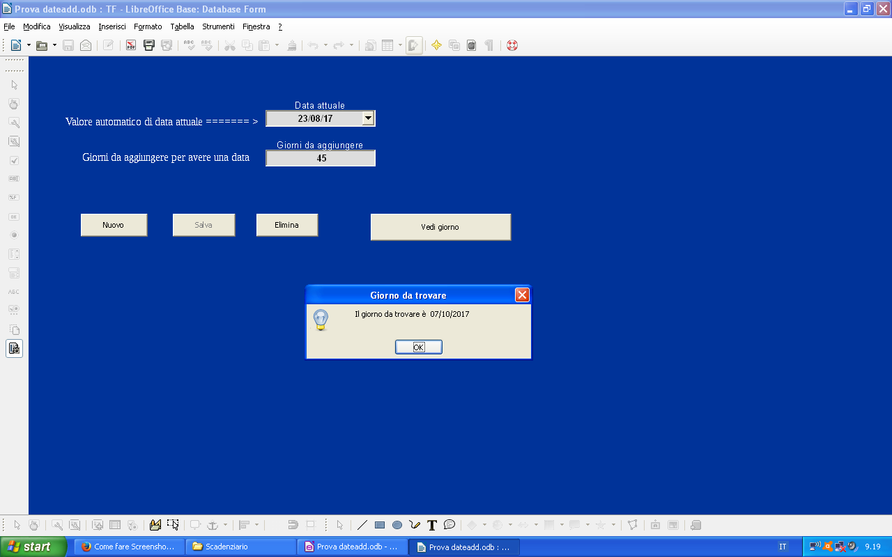Open the Data attuale date dropdown
This screenshot has height=557, width=892.
(368, 118)
